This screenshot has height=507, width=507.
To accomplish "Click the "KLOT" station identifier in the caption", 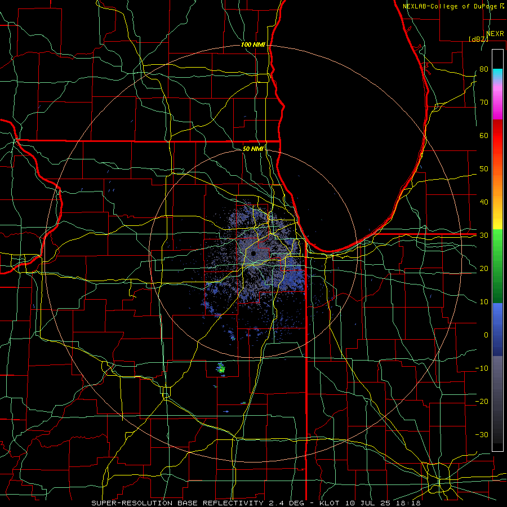I will (x=329, y=503).
